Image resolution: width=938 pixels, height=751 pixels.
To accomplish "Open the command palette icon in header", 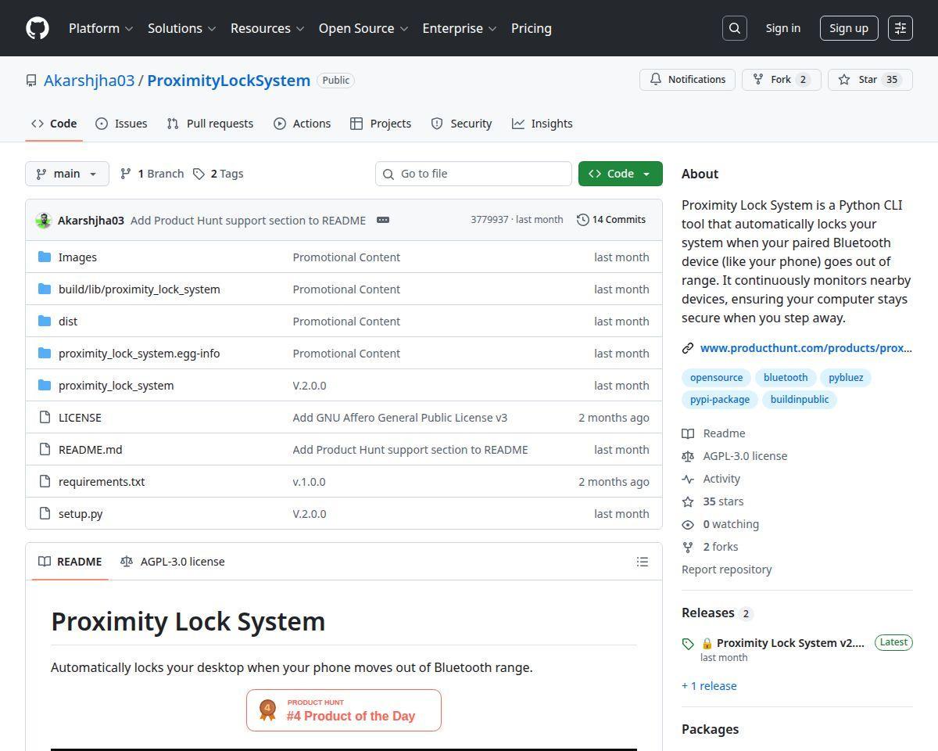I will coord(900,28).
